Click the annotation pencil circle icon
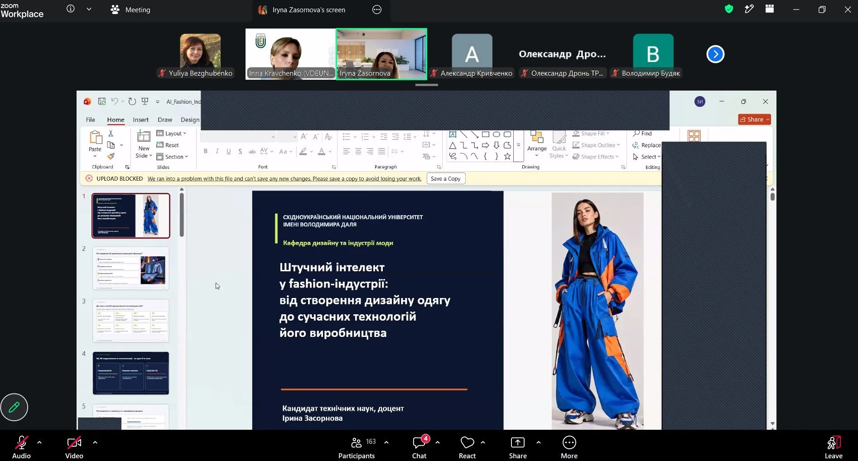Viewport: 858px width, 461px height. [14, 407]
